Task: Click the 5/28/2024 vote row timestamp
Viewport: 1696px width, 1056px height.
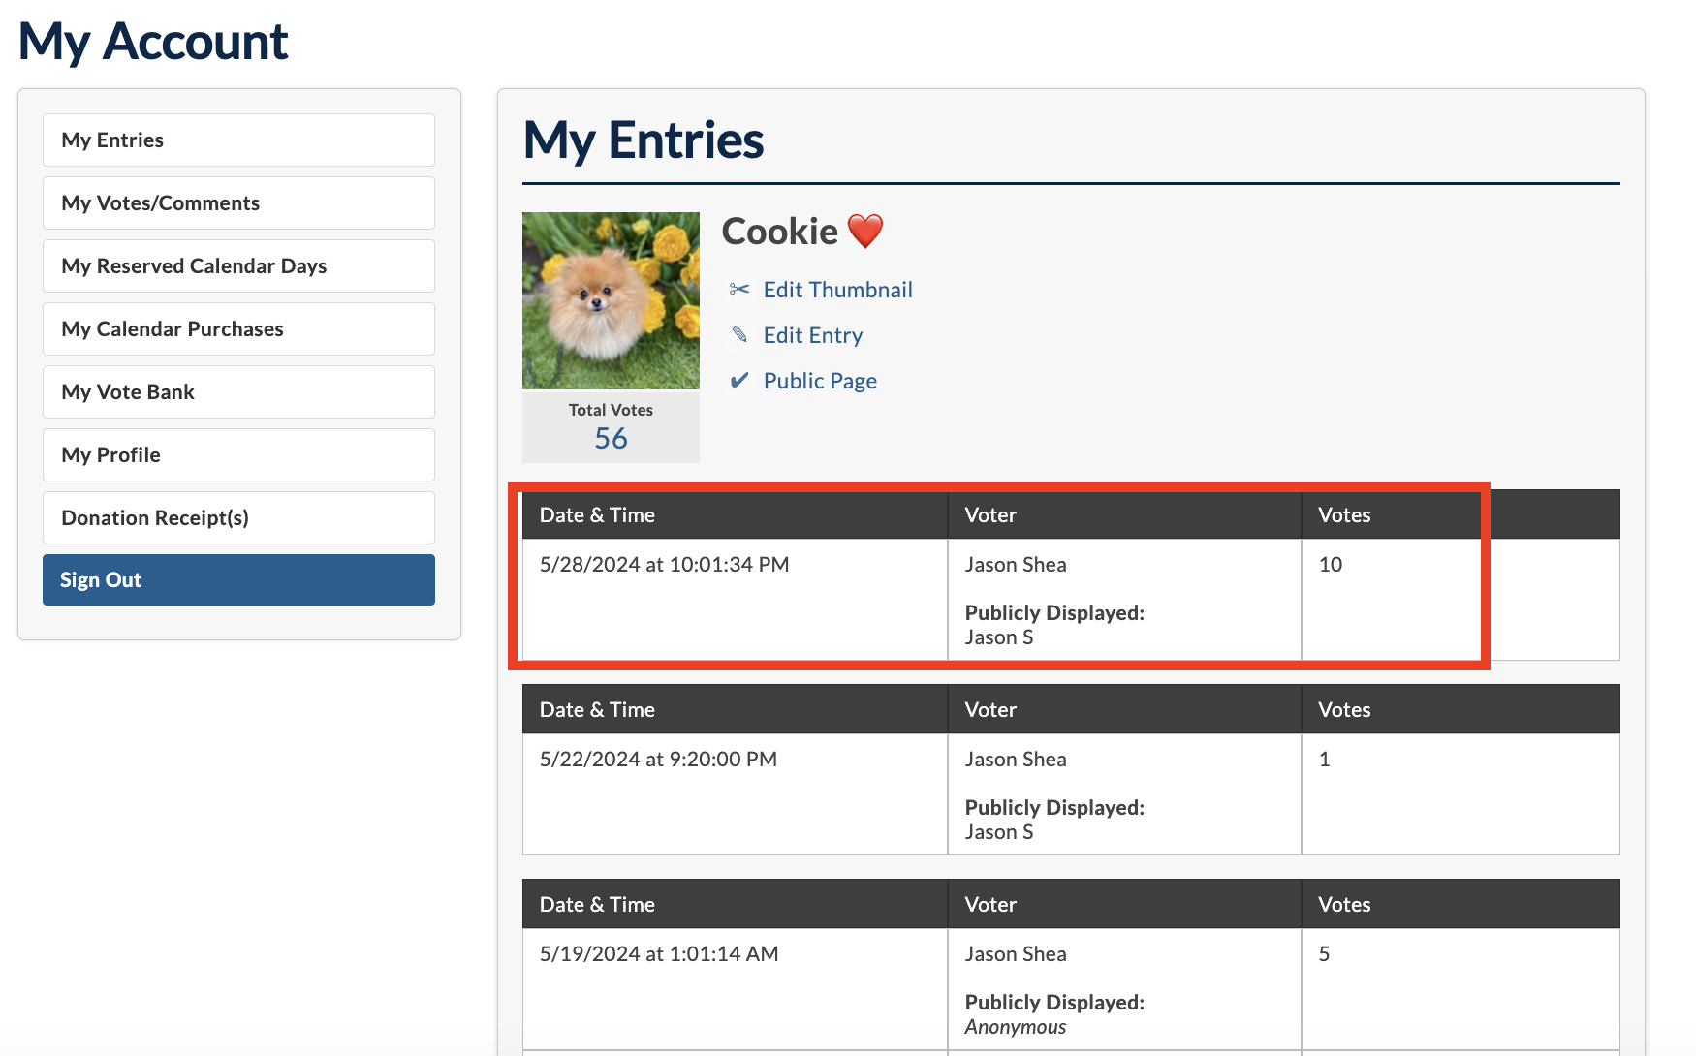Action: point(664,565)
